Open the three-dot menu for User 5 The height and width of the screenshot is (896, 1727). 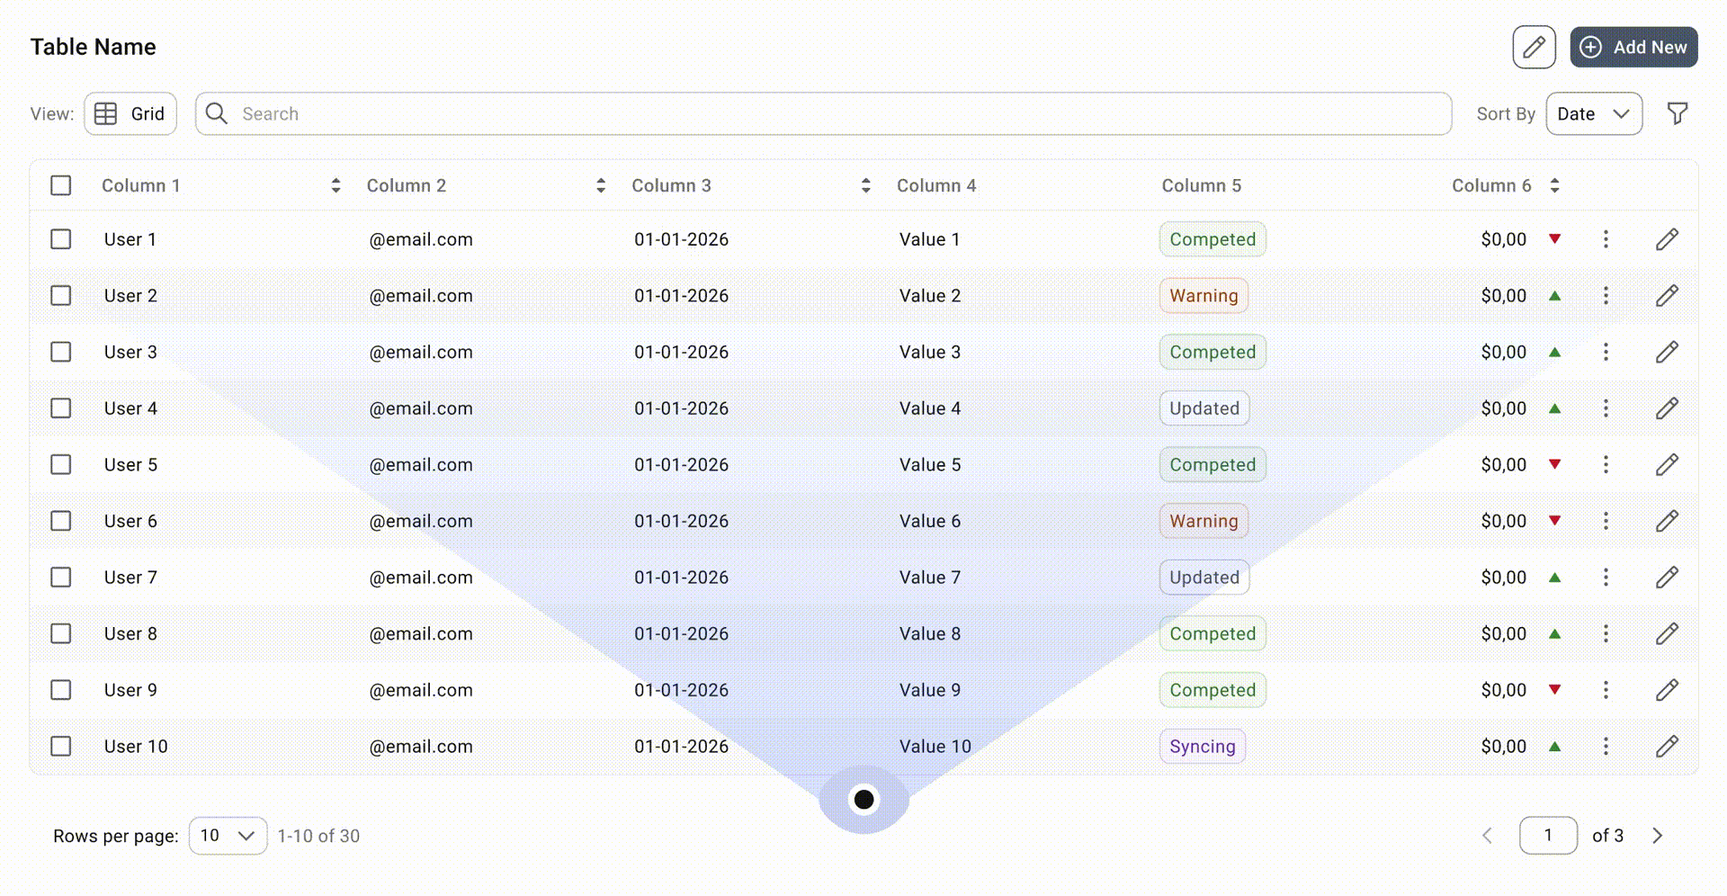pyautogui.click(x=1606, y=464)
